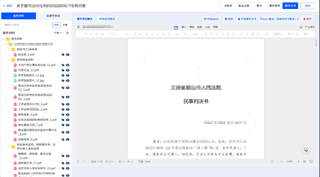The height and width of the screenshot is (177, 320).
Task: Click the zoom in plus icon
Action: [298, 161]
